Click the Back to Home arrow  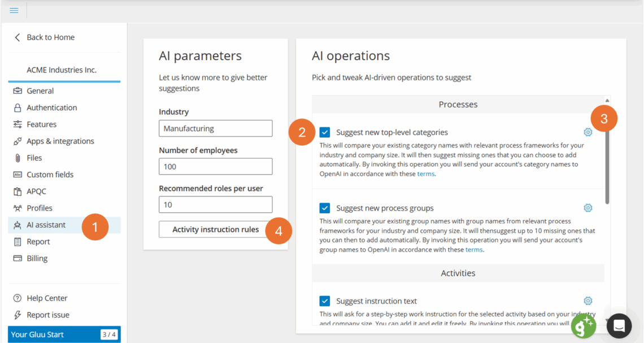(18, 37)
